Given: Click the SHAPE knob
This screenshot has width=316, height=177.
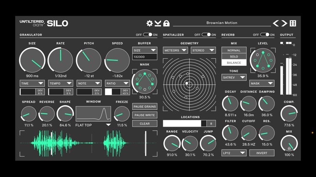Looking at the screenshot, I should [65, 114].
